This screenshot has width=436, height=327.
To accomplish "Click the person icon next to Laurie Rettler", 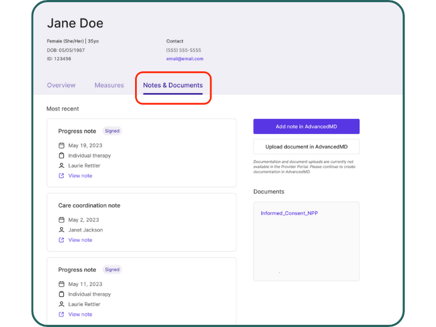I will 62,166.
